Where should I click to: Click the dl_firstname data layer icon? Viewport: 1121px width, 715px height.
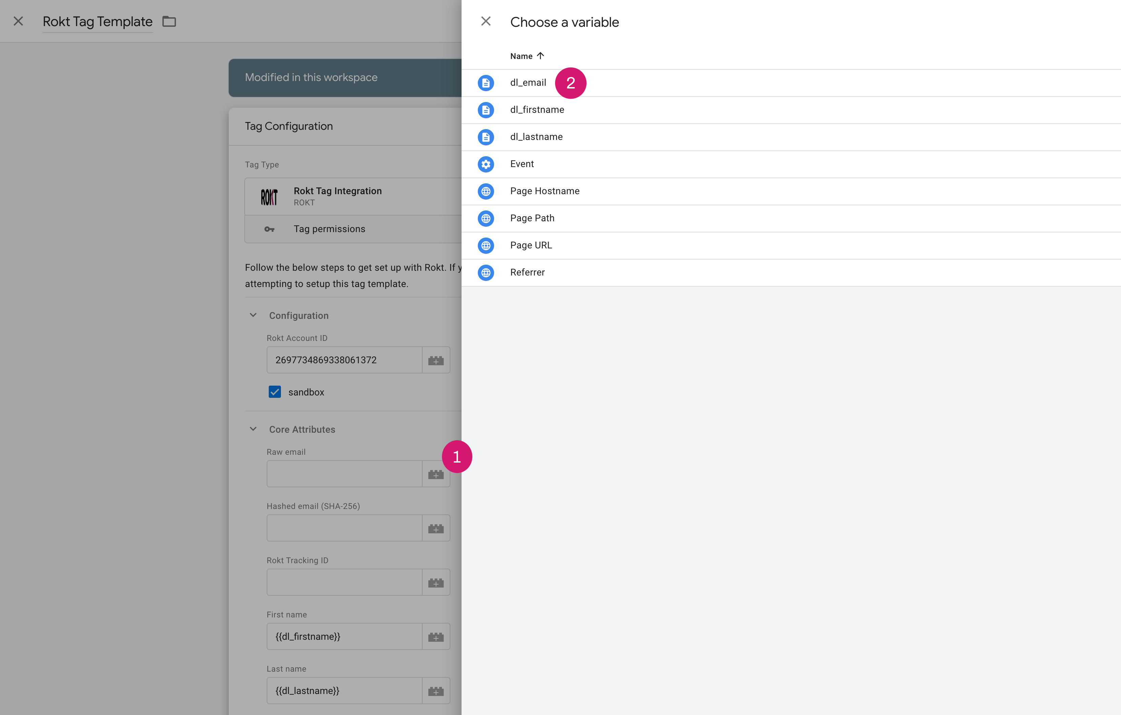coord(486,110)
